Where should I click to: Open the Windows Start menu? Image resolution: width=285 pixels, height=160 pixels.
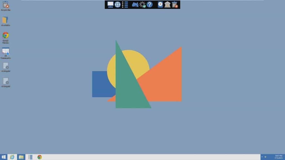[x=4, y=157]
